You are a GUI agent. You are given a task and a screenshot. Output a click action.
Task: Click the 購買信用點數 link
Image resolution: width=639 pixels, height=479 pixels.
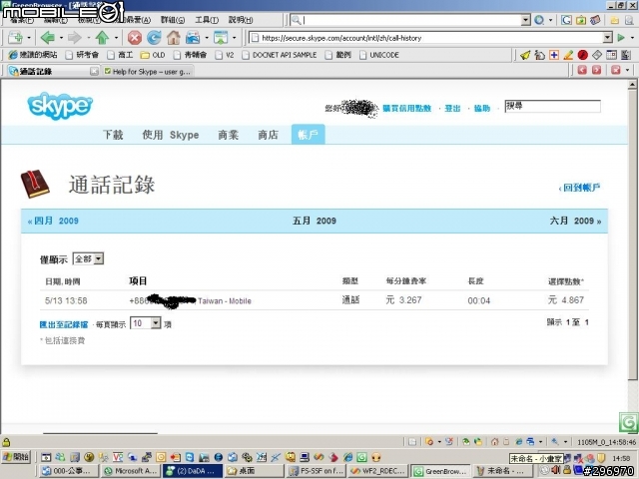click(406, 109)
